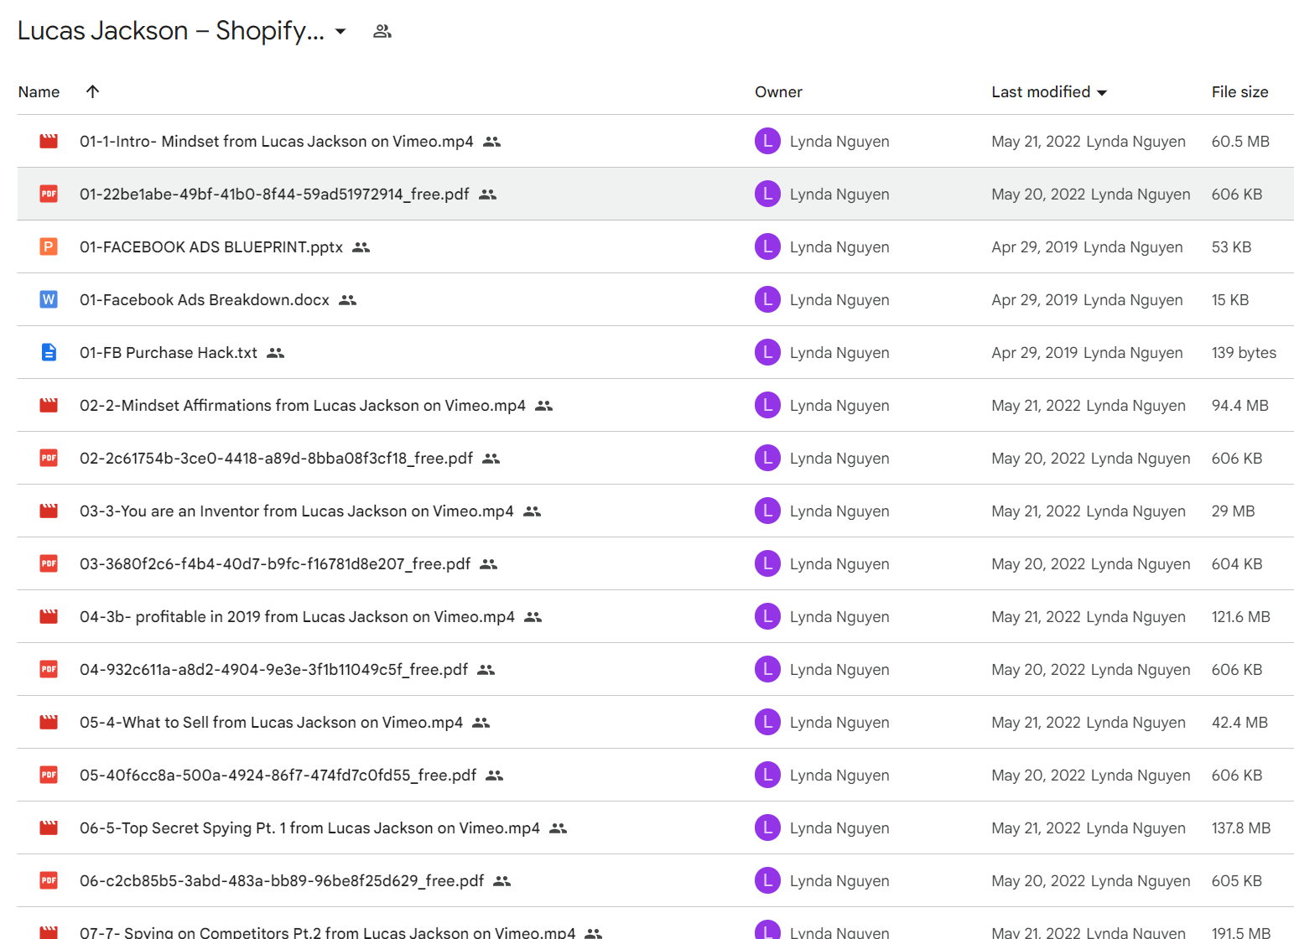Click Word icon for Facebook Ads Breakdown
Viewport: 1294px width, 939px height.
pos(49,299)
